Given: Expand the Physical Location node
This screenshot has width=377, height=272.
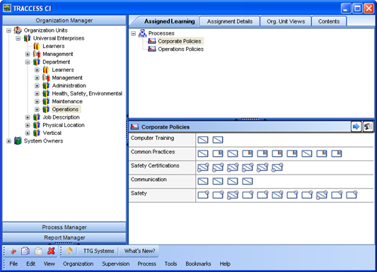Looking at the screenshot, I should point(28,125).
